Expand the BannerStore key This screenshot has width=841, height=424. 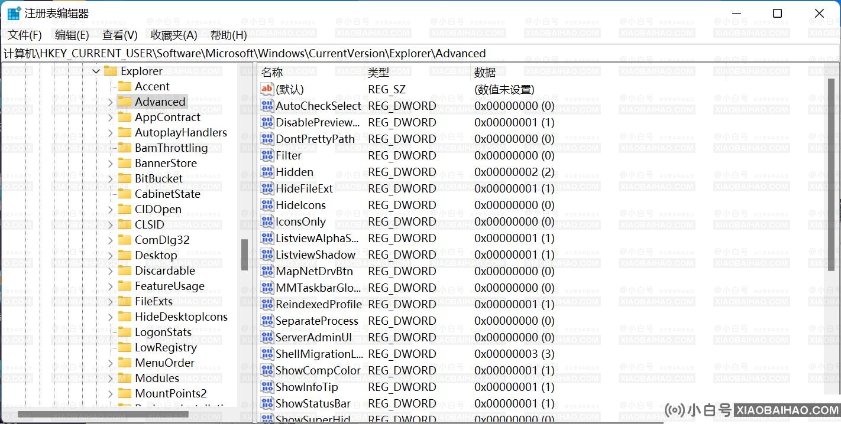tap(110, 163)
